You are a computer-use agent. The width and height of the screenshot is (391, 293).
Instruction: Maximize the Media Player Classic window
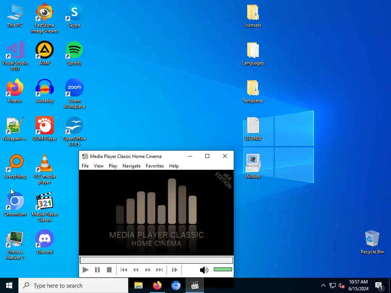(x=207, y=156)
